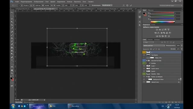Add a Threshold adjustment
This screenshot has height=109, width=193.
(163, 36)
